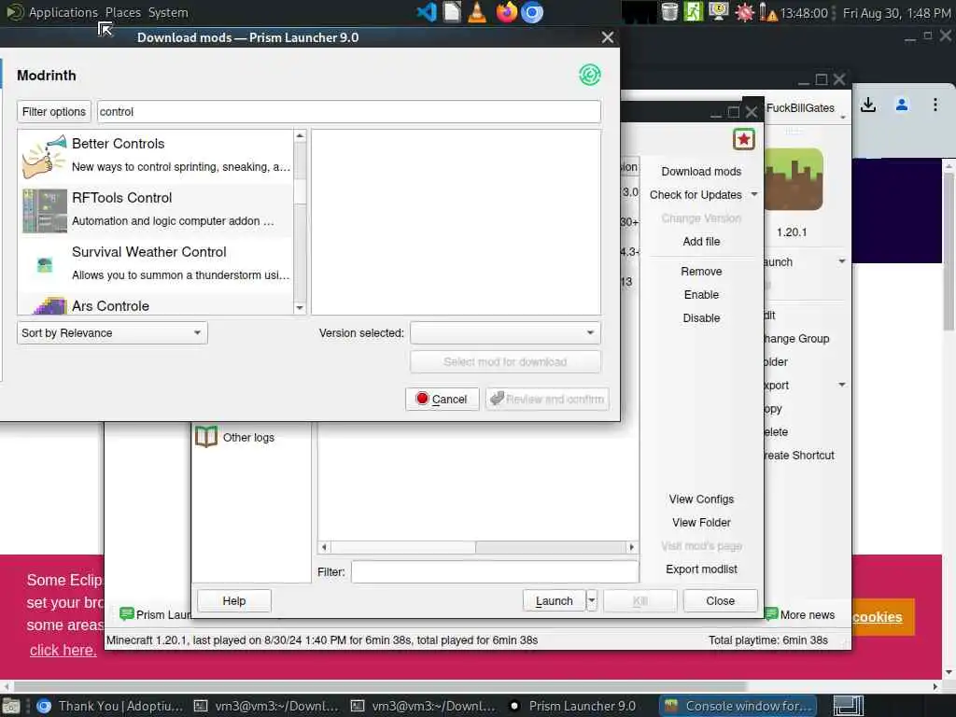This screenshot has width=956, height=717.
Task: Click the mods table horizontal scrollbar
Action: (x=478, y=547)
